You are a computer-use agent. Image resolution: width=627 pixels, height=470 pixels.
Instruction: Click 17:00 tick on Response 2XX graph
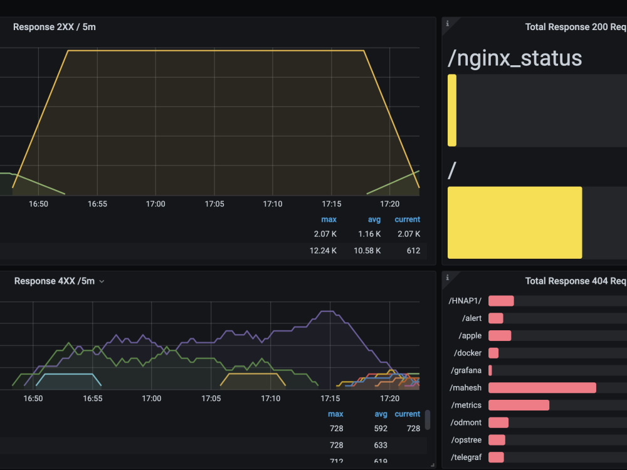(x=155, y=204)
